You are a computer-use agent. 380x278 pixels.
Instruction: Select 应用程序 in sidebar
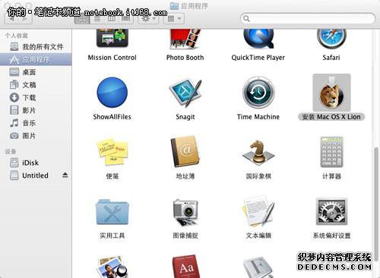[36, 59]
